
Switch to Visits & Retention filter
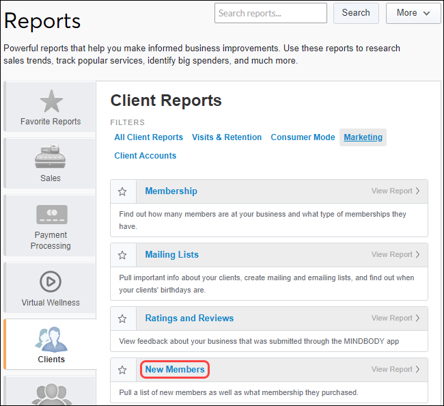click(227, 137)
